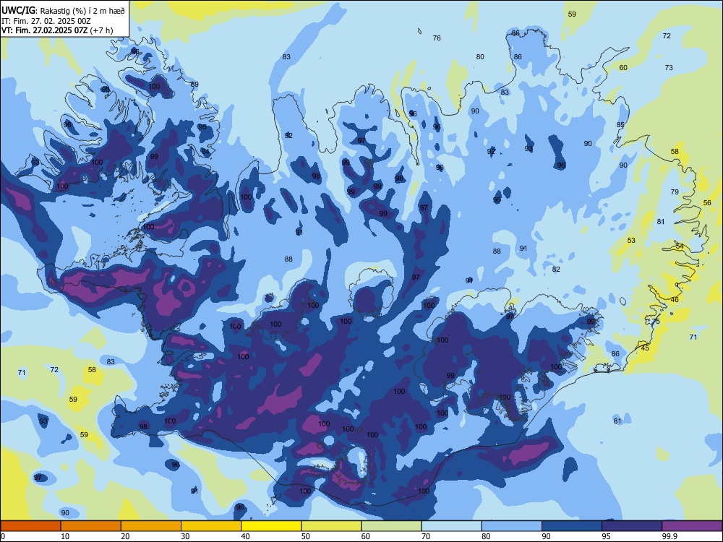Click the '50' legend tick label
Screen dimensions: 723x542
click(305, 536)
